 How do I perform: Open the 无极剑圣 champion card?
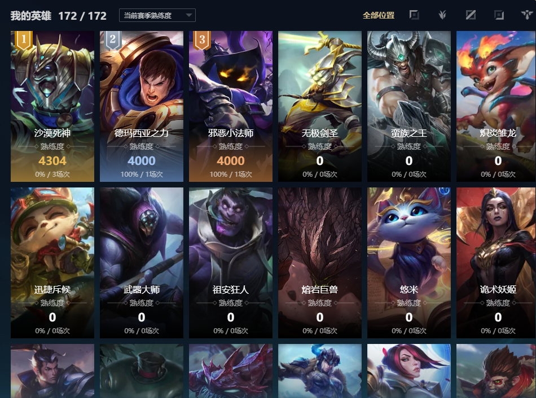[319, 106]
